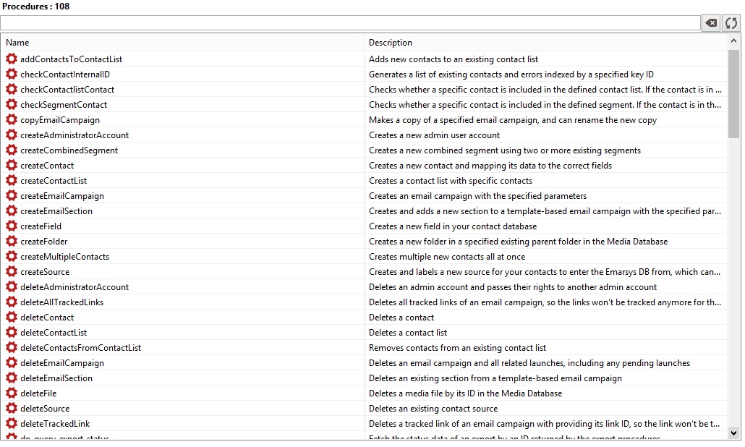Select the createMultipleContacts procedure
Viewport: 745px width, 447px height.
pos(65,257)
